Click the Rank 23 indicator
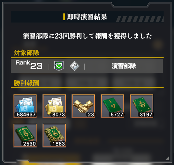This screenshot has width=174, height=165. coord(29,65)
